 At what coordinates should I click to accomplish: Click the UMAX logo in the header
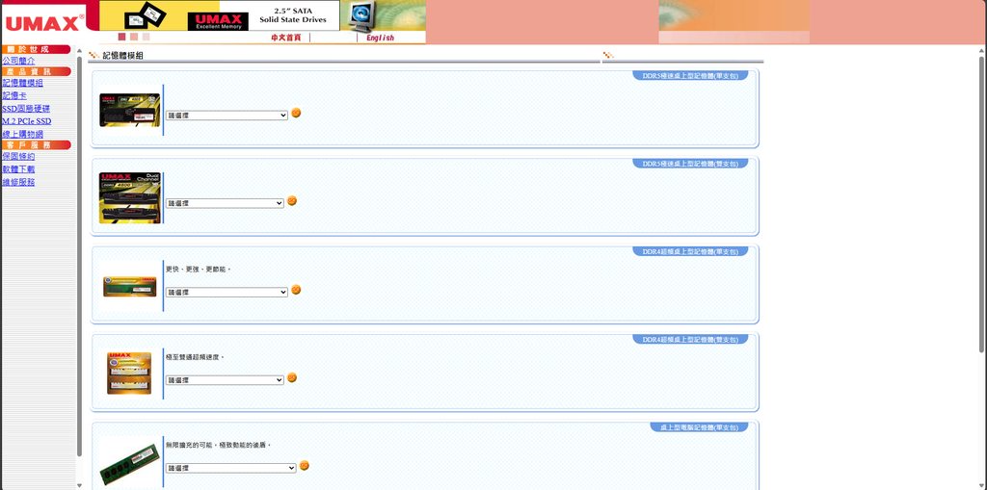pos(39,21)
